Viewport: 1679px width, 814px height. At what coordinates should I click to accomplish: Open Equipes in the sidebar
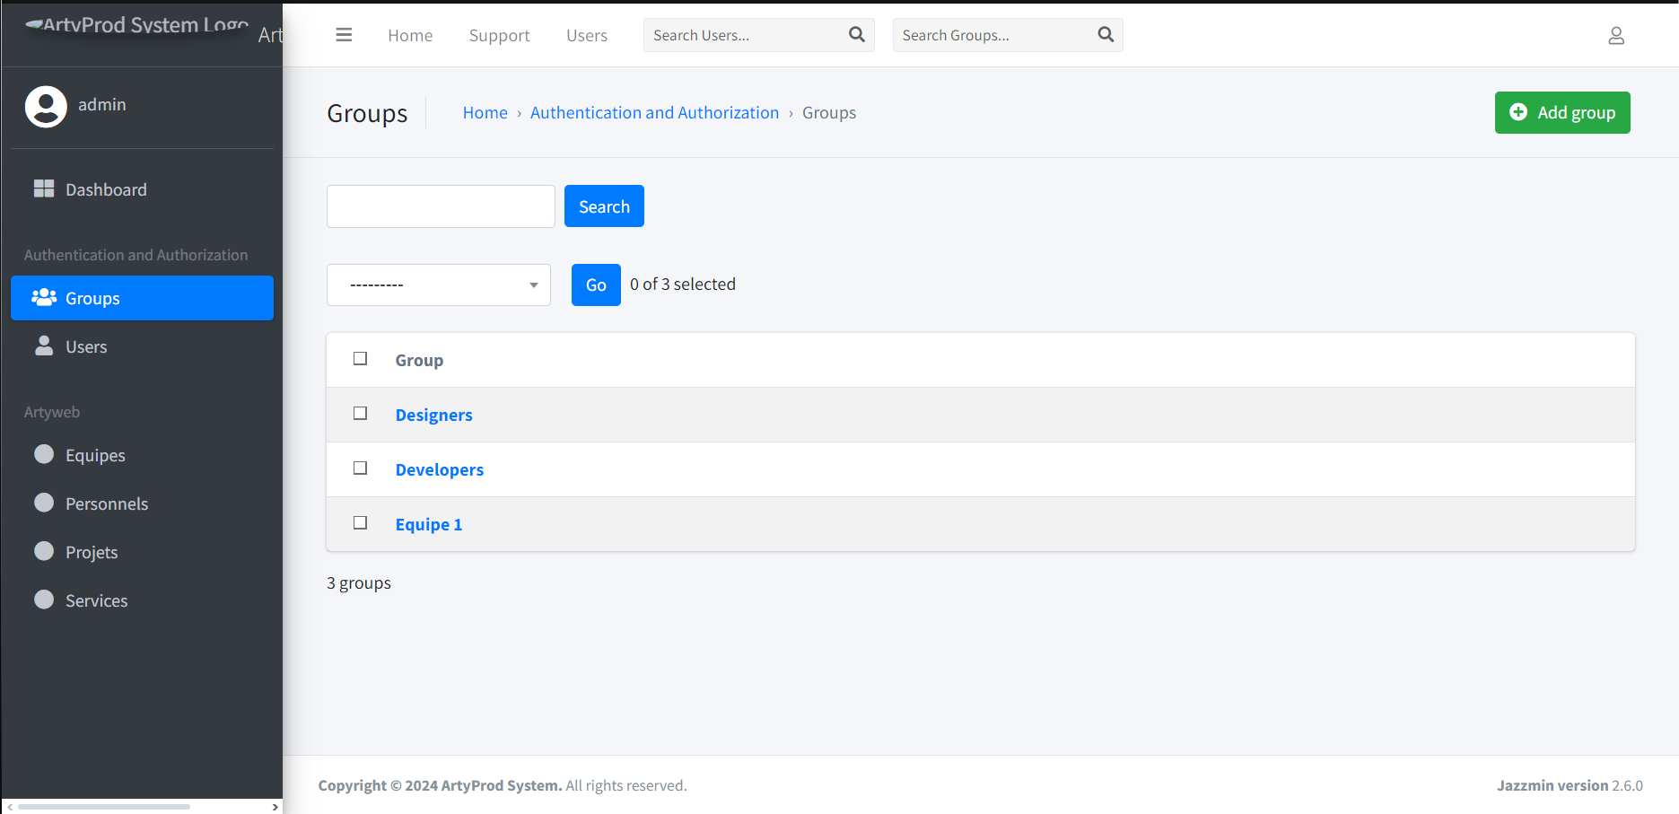95,455
